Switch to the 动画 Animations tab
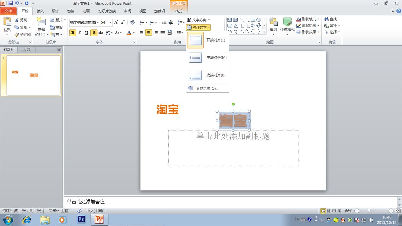The height and width of the screenshot is (226, 402). 86,11
